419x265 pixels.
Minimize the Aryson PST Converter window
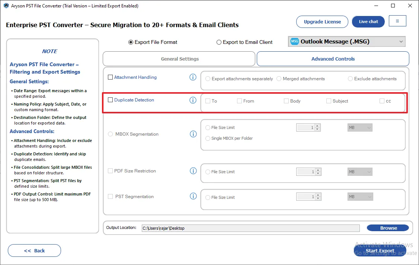tap(376, 6)
